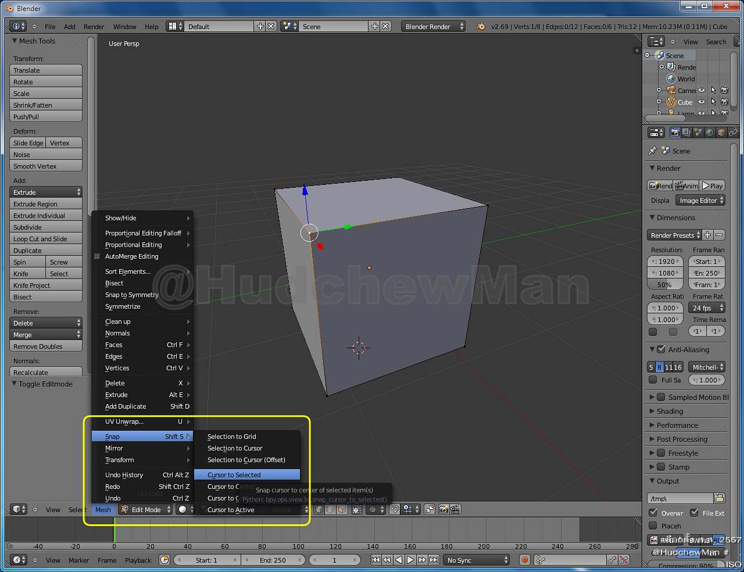Select the Render properties tab camera icon

(675, 132)
